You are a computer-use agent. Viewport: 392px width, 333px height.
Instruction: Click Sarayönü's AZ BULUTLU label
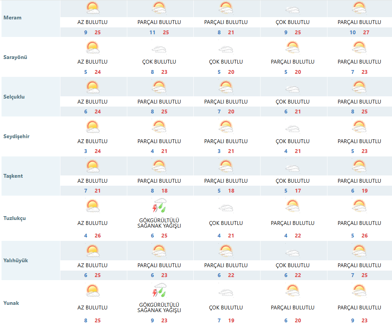point(93,62)
